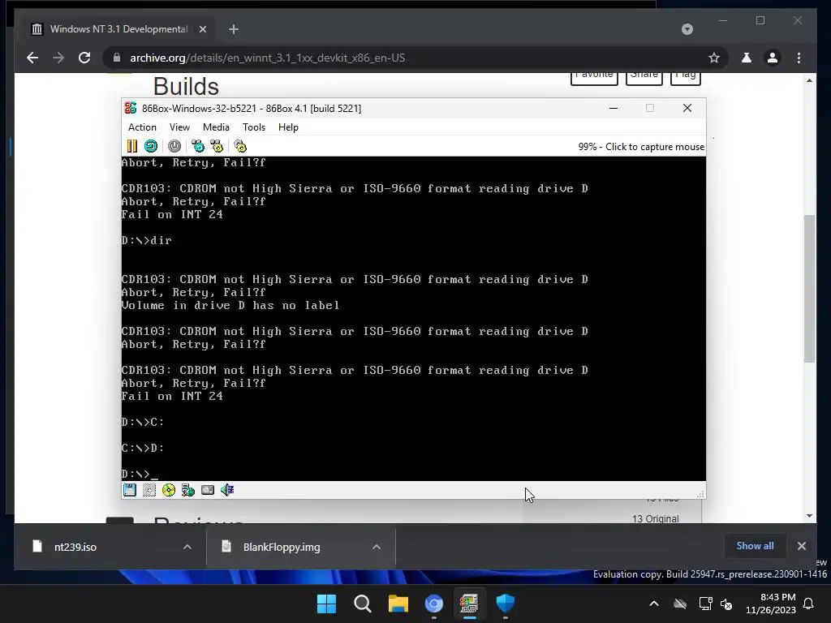Image resolution: width=831 pixels, height=623 pixels.
Task: Expand options for nt239.iso download
Action: (x=187, y=547)
